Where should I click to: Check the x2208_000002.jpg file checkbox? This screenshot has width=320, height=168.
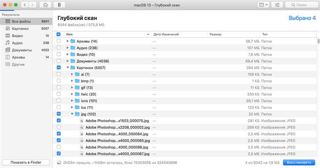(58, 127)
